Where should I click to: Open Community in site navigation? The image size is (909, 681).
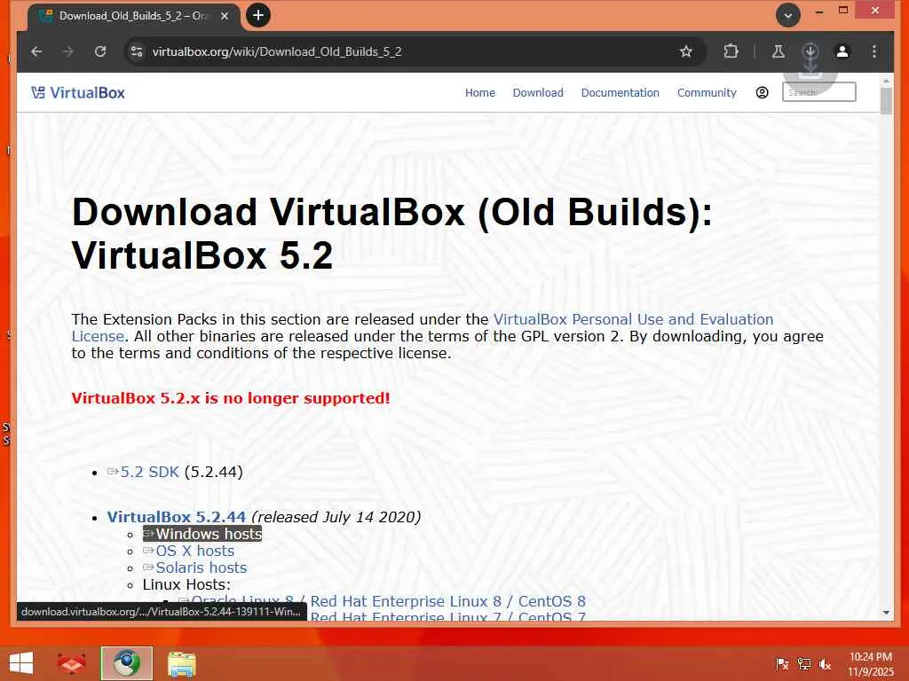707,92
